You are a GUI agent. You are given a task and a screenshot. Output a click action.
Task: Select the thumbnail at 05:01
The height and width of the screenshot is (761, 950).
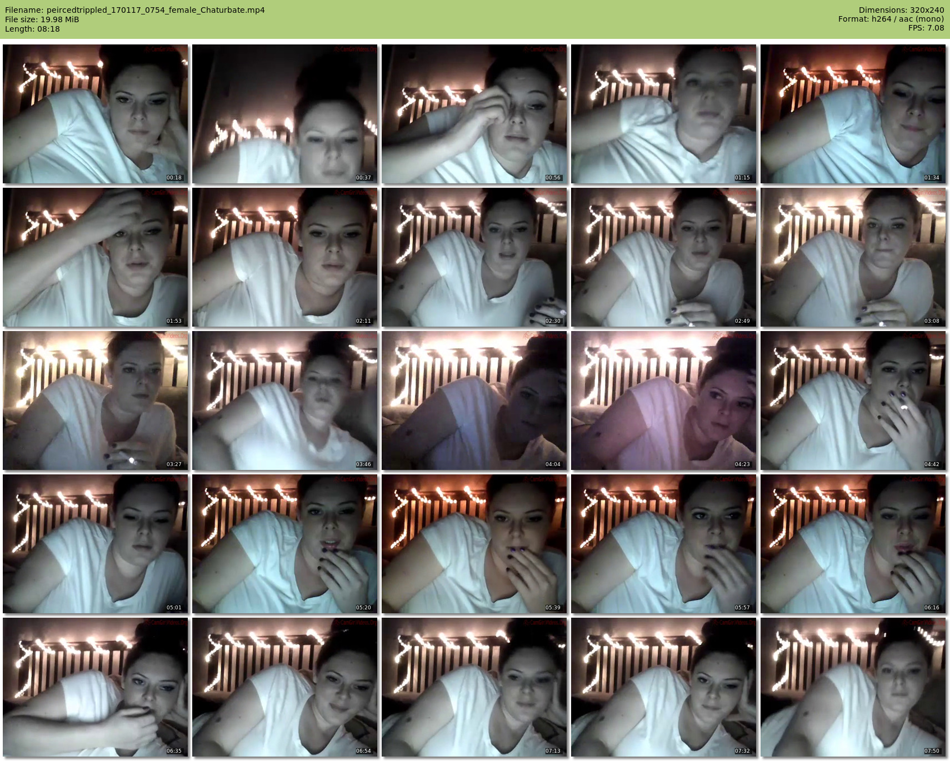point(96,544)
